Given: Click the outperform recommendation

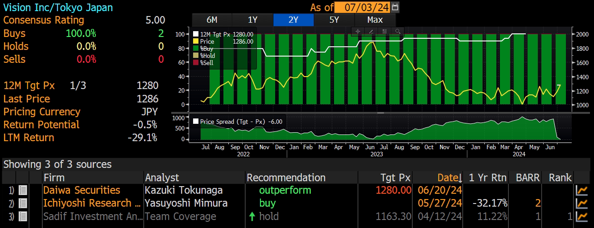Looking at the screenshot, I should tap(285, 190).
